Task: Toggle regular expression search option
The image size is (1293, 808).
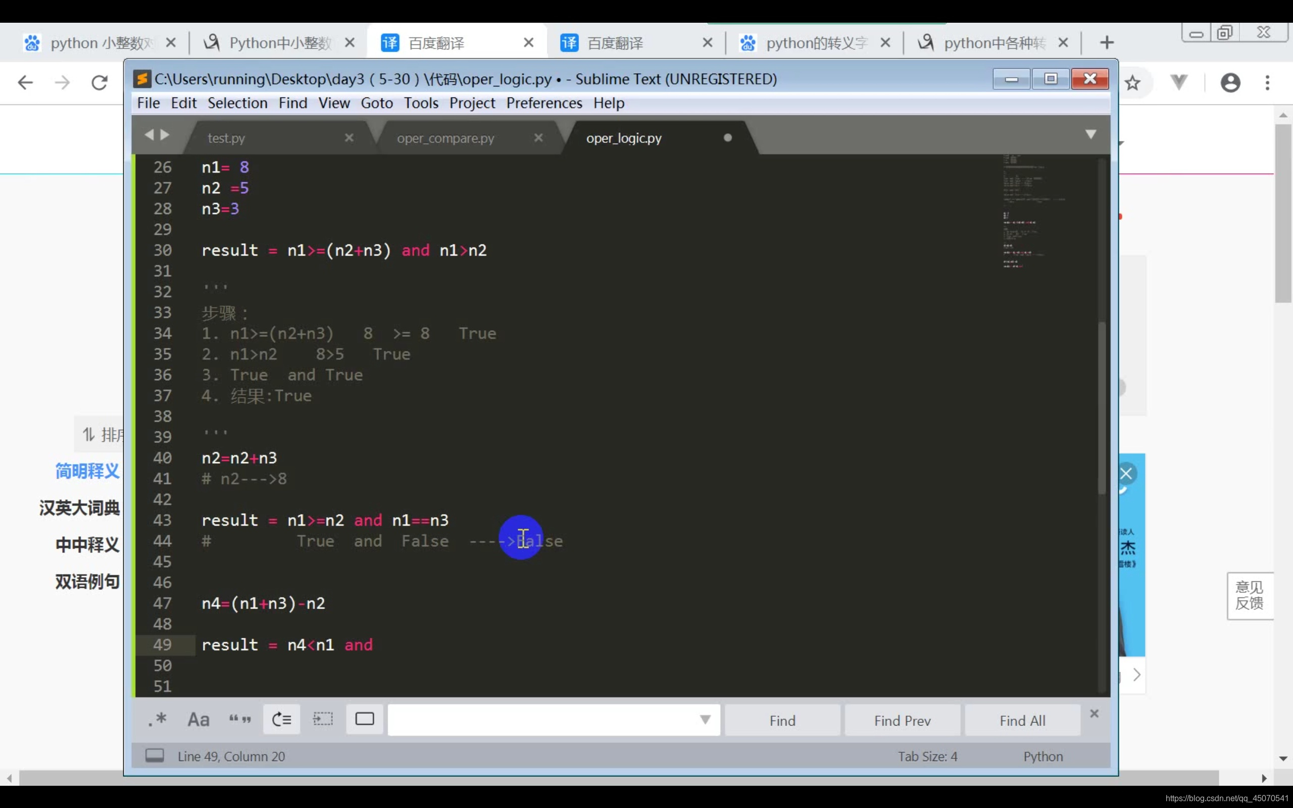Action: pos(158,719)
